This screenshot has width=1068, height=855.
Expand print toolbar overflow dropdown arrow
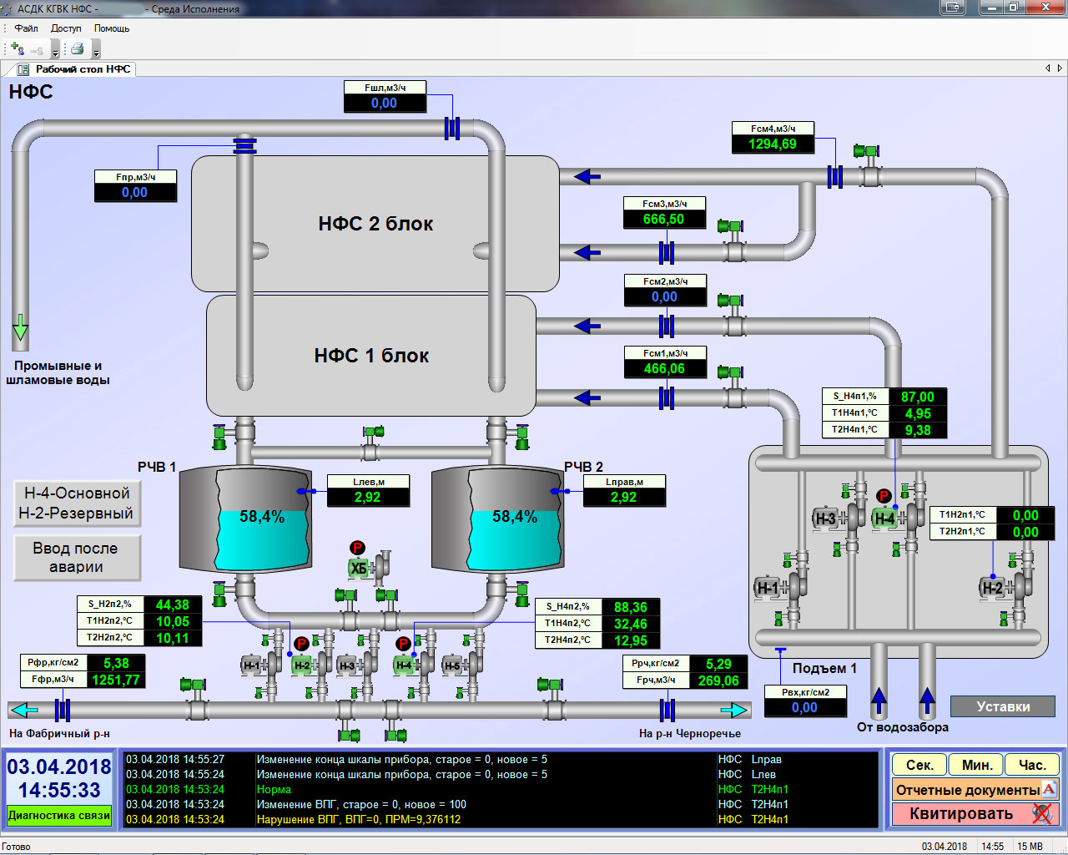pos(96,51)
